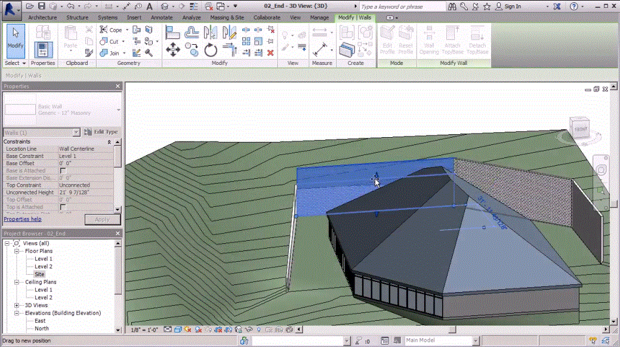
Task: Collapse the Constraints section
Action: (x=109, y=141)
